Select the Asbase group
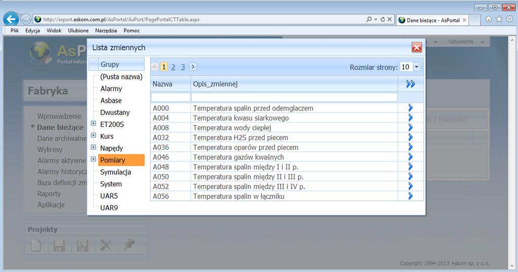 pyautogui.click(x=111, y=101)
